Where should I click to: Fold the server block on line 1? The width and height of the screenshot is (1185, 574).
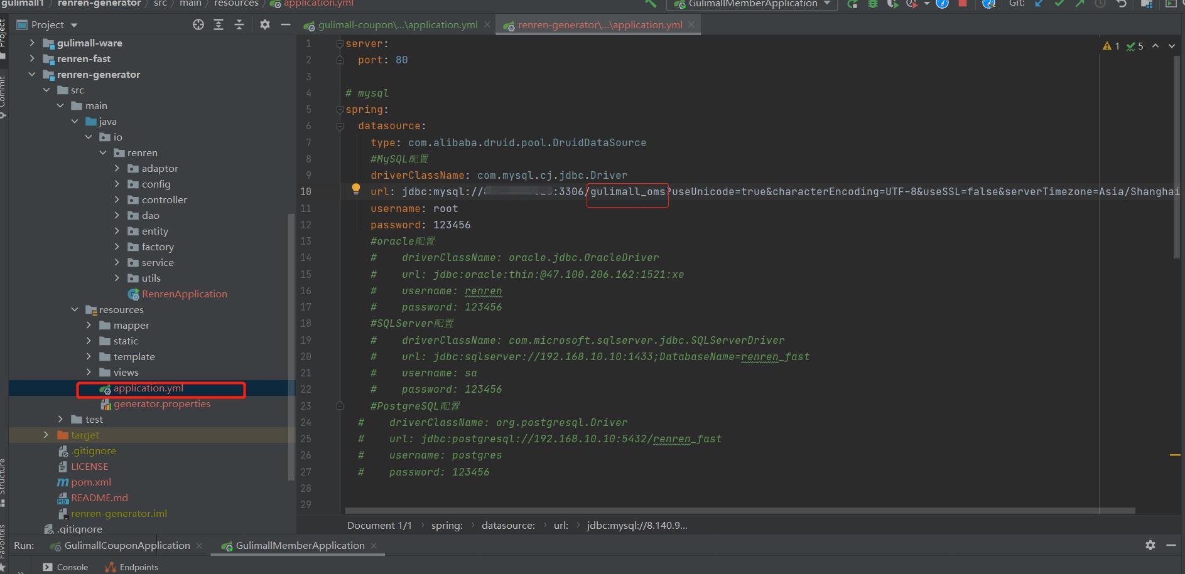340,43
